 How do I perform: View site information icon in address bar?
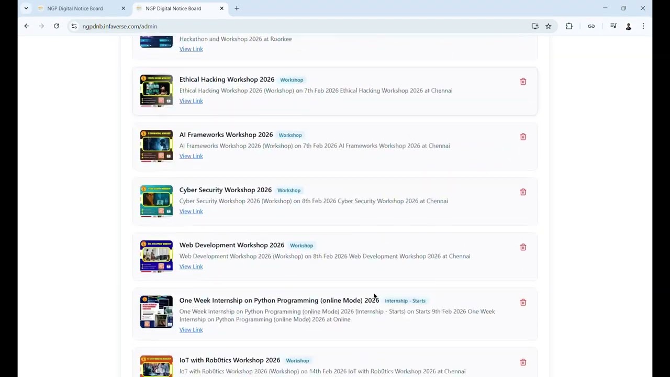[74, 26]
